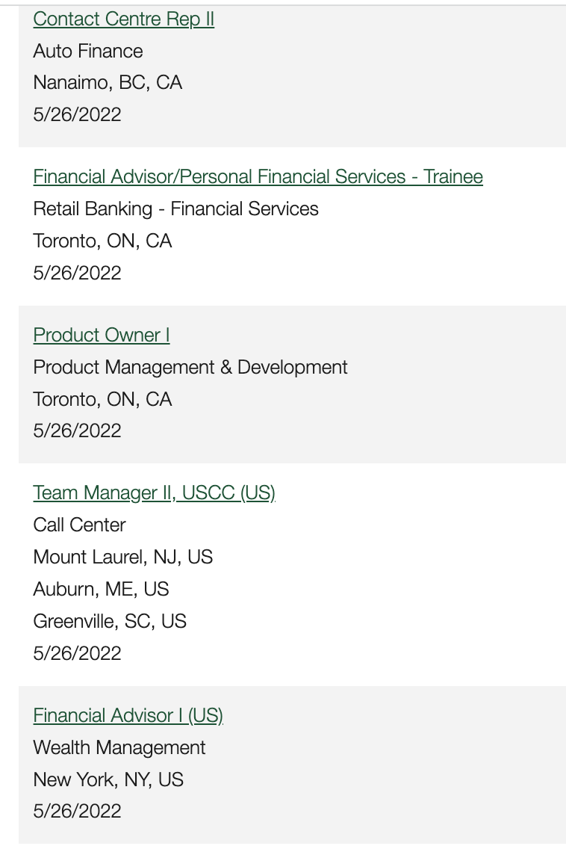Click the Wealth Management department text
This screenshot has height=846, width=566.
click(119, 748)
